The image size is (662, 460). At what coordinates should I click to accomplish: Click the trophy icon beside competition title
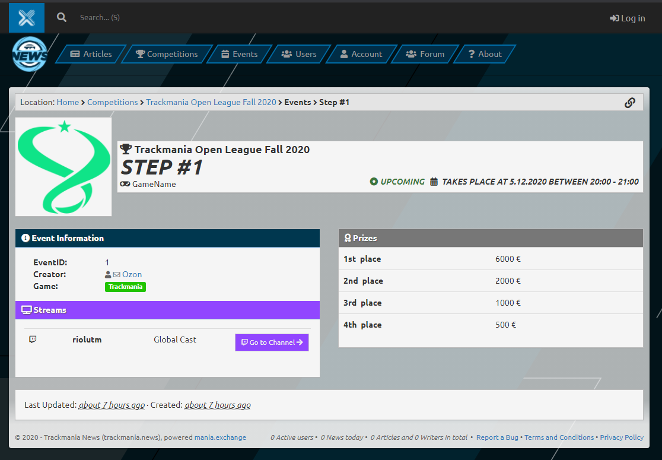pyautogui.click(x=126, y=149)
